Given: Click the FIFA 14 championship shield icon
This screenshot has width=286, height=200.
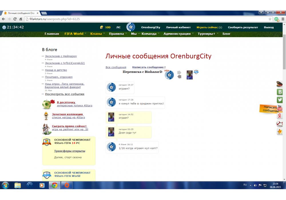Looking at the screenshot, I should 47,142.
